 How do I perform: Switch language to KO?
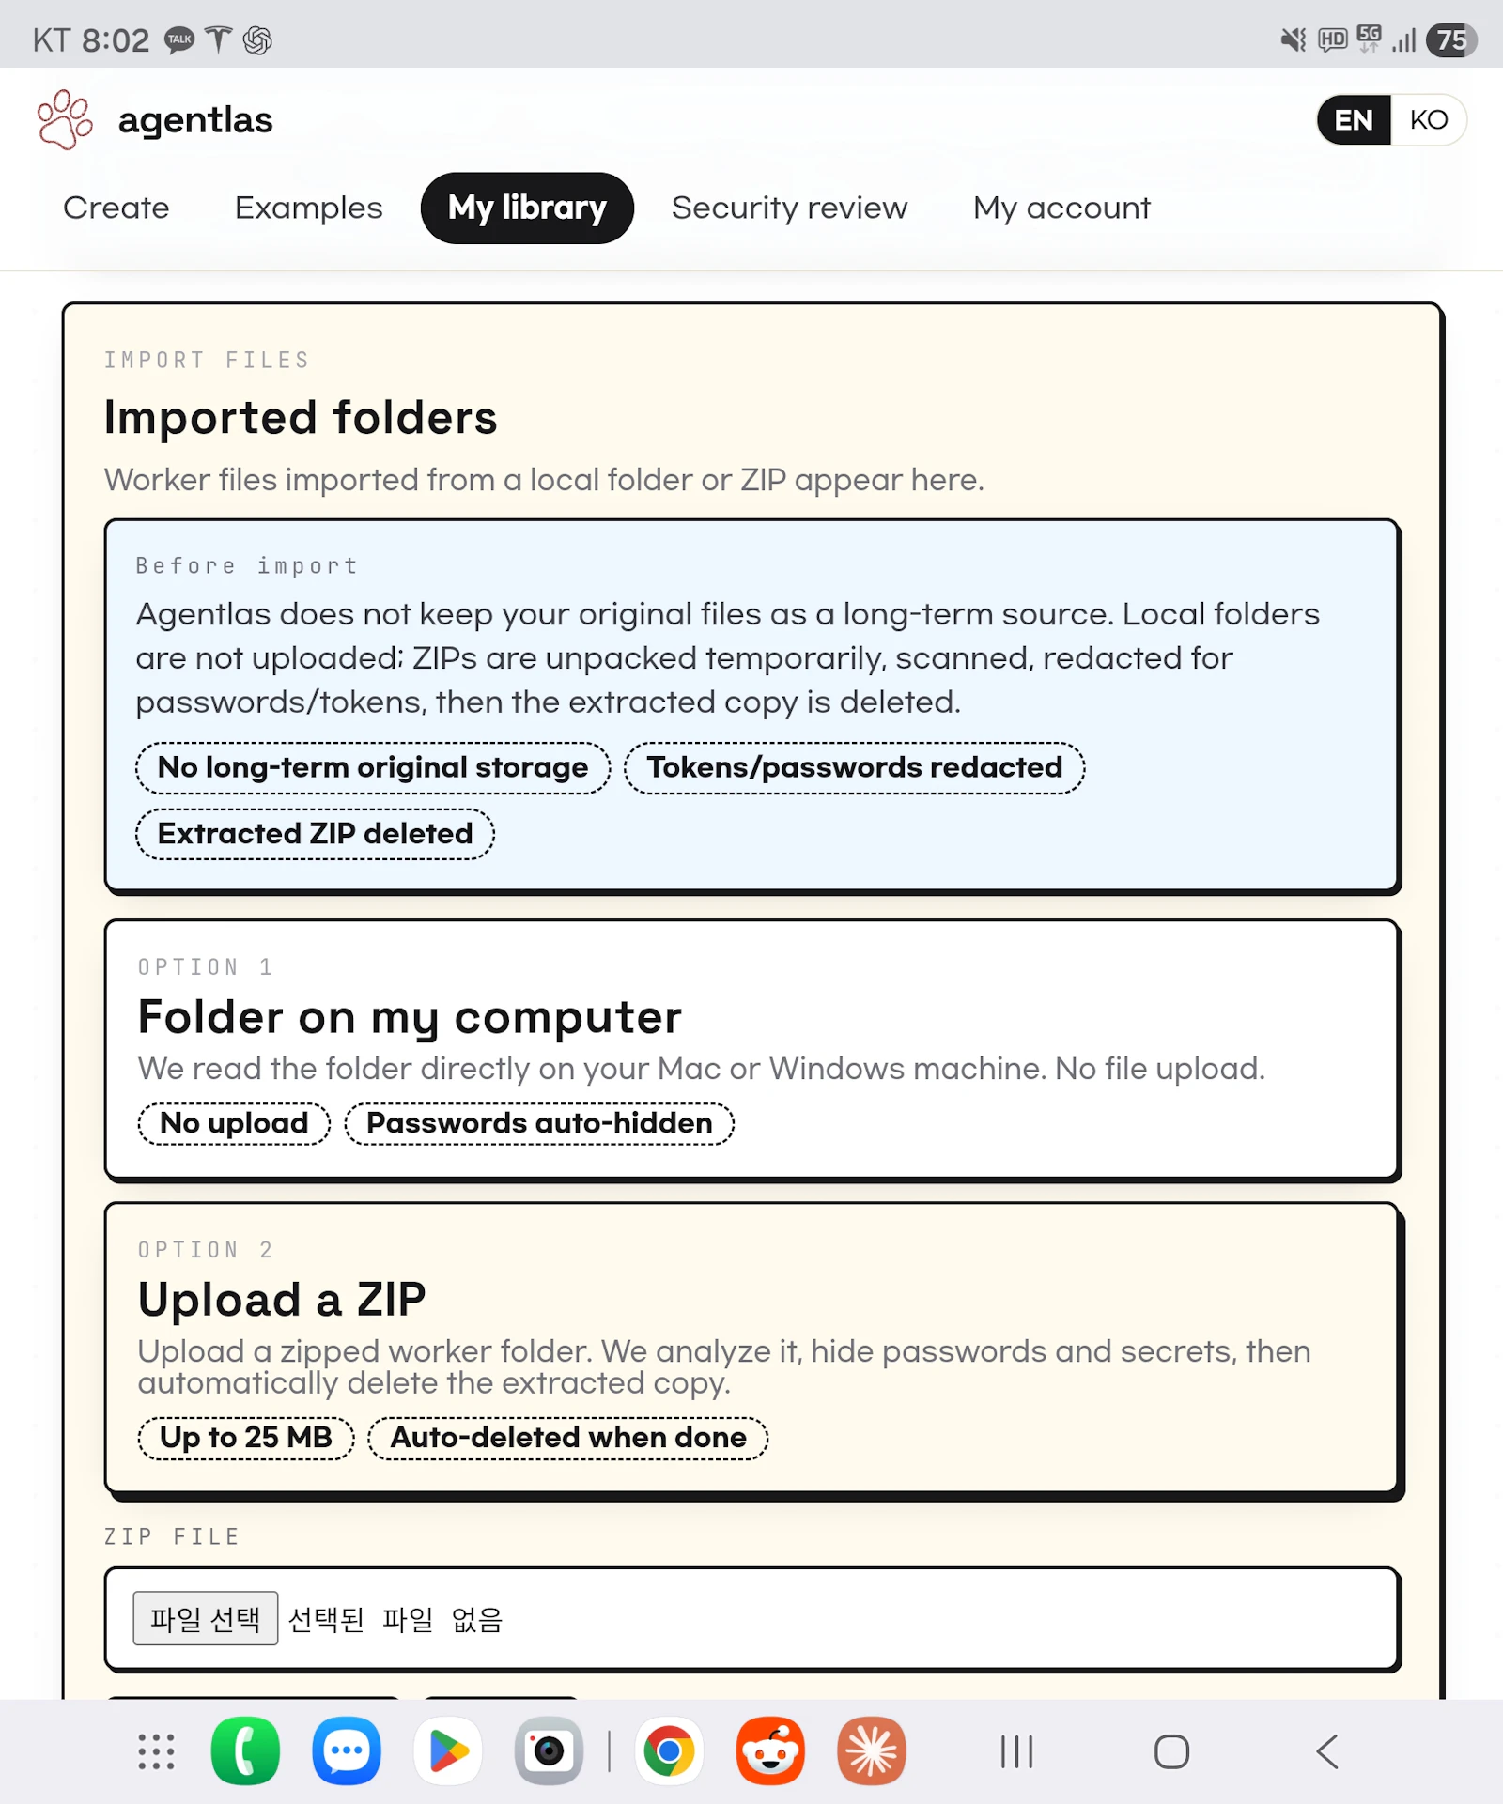(x=1428, y=120)
